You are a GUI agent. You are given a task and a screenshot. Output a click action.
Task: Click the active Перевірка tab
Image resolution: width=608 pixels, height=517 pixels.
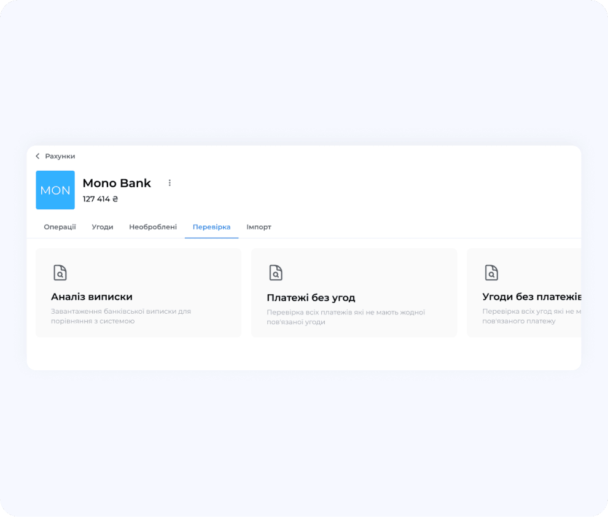click(211, 227)
